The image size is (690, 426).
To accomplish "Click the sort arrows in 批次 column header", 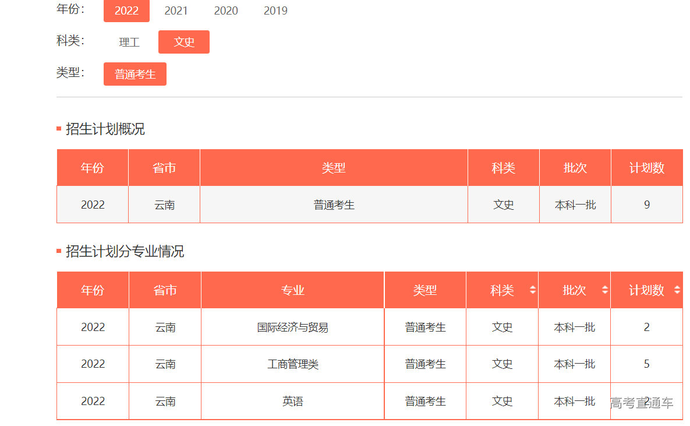I will pos(604,290).
